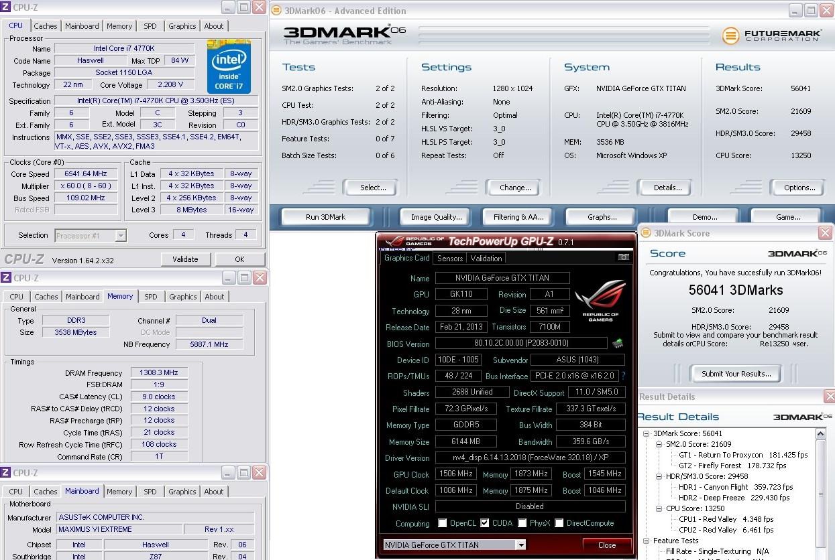
Task: Collapse the CPU Score tree node
Action: (659, 508)
